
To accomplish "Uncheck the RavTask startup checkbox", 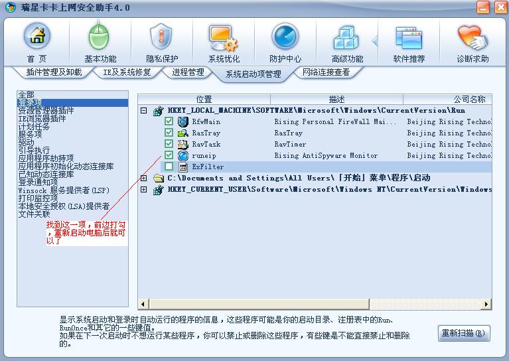I will (x=169, y=143).
